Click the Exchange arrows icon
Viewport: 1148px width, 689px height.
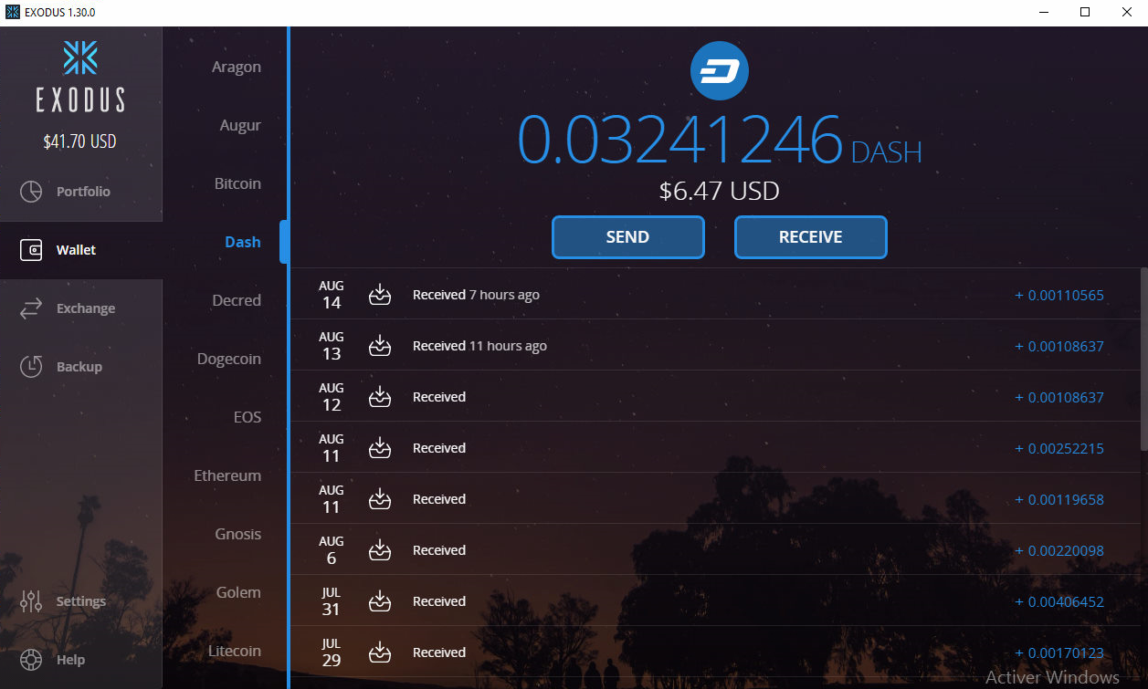(31, 308)
